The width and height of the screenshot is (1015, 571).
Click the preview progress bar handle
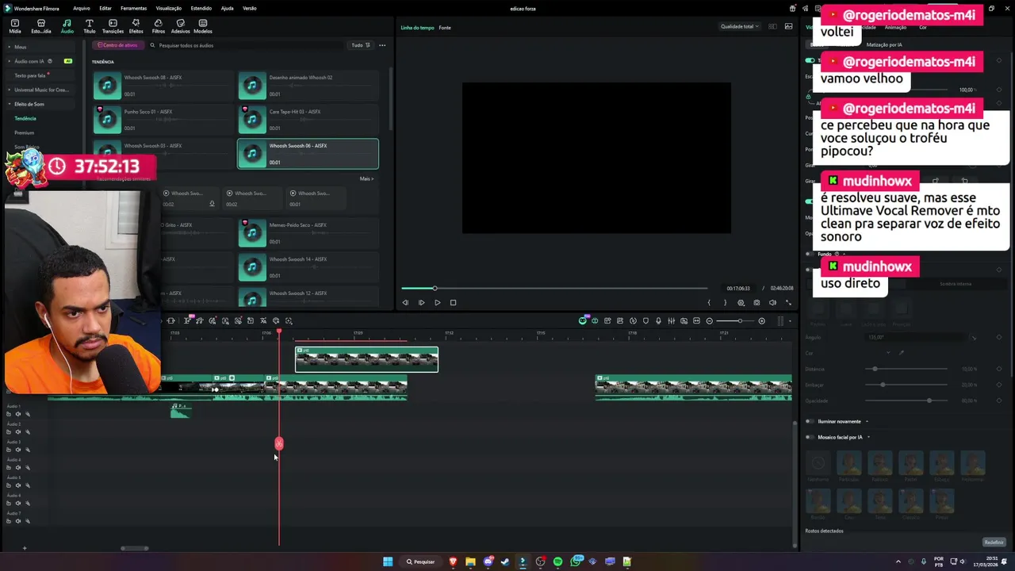point(435,288)
